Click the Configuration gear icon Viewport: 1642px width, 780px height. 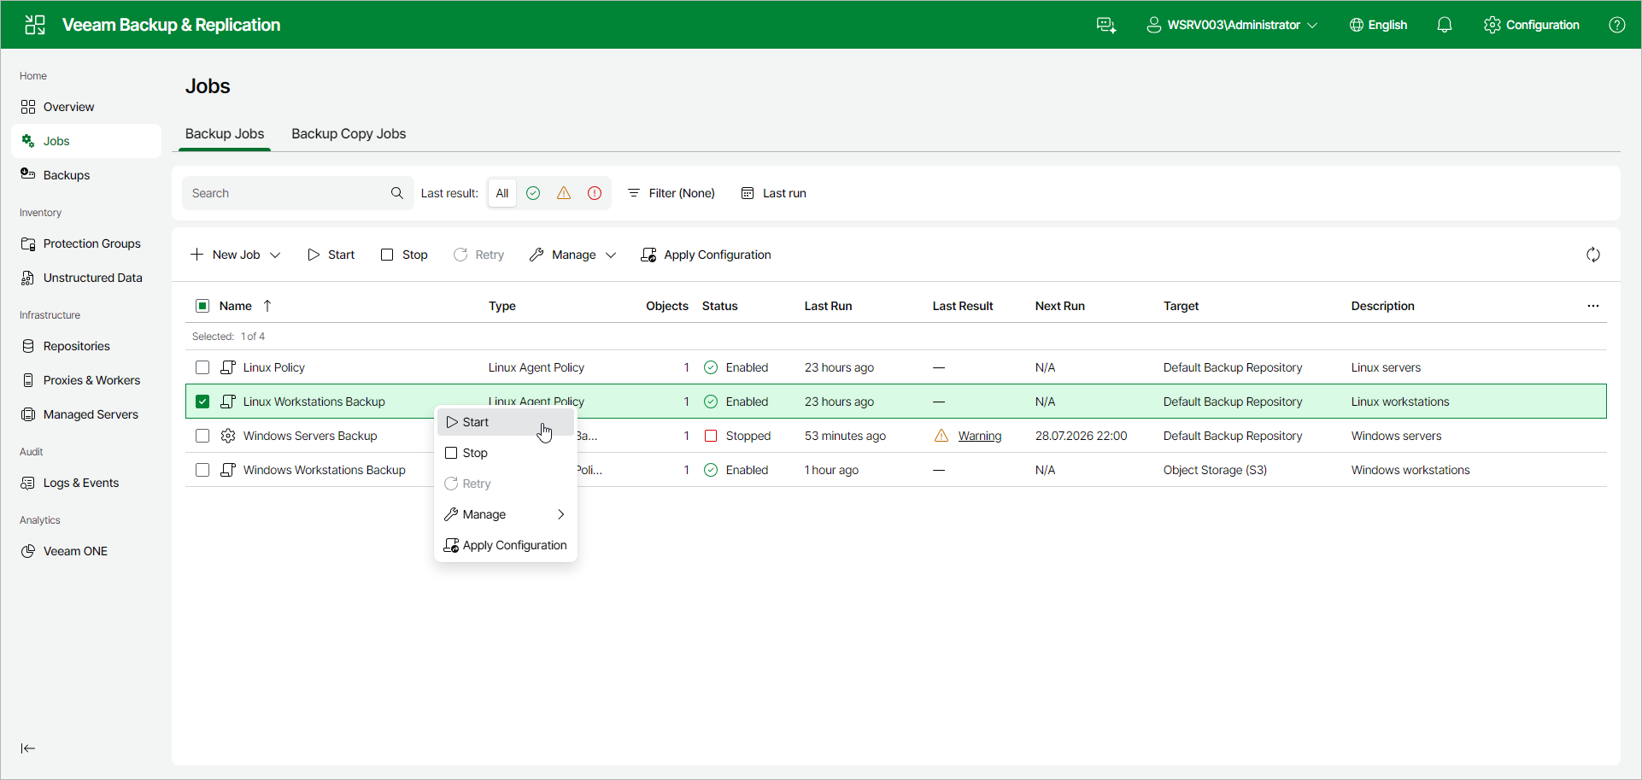click(x=1492, y=25)
